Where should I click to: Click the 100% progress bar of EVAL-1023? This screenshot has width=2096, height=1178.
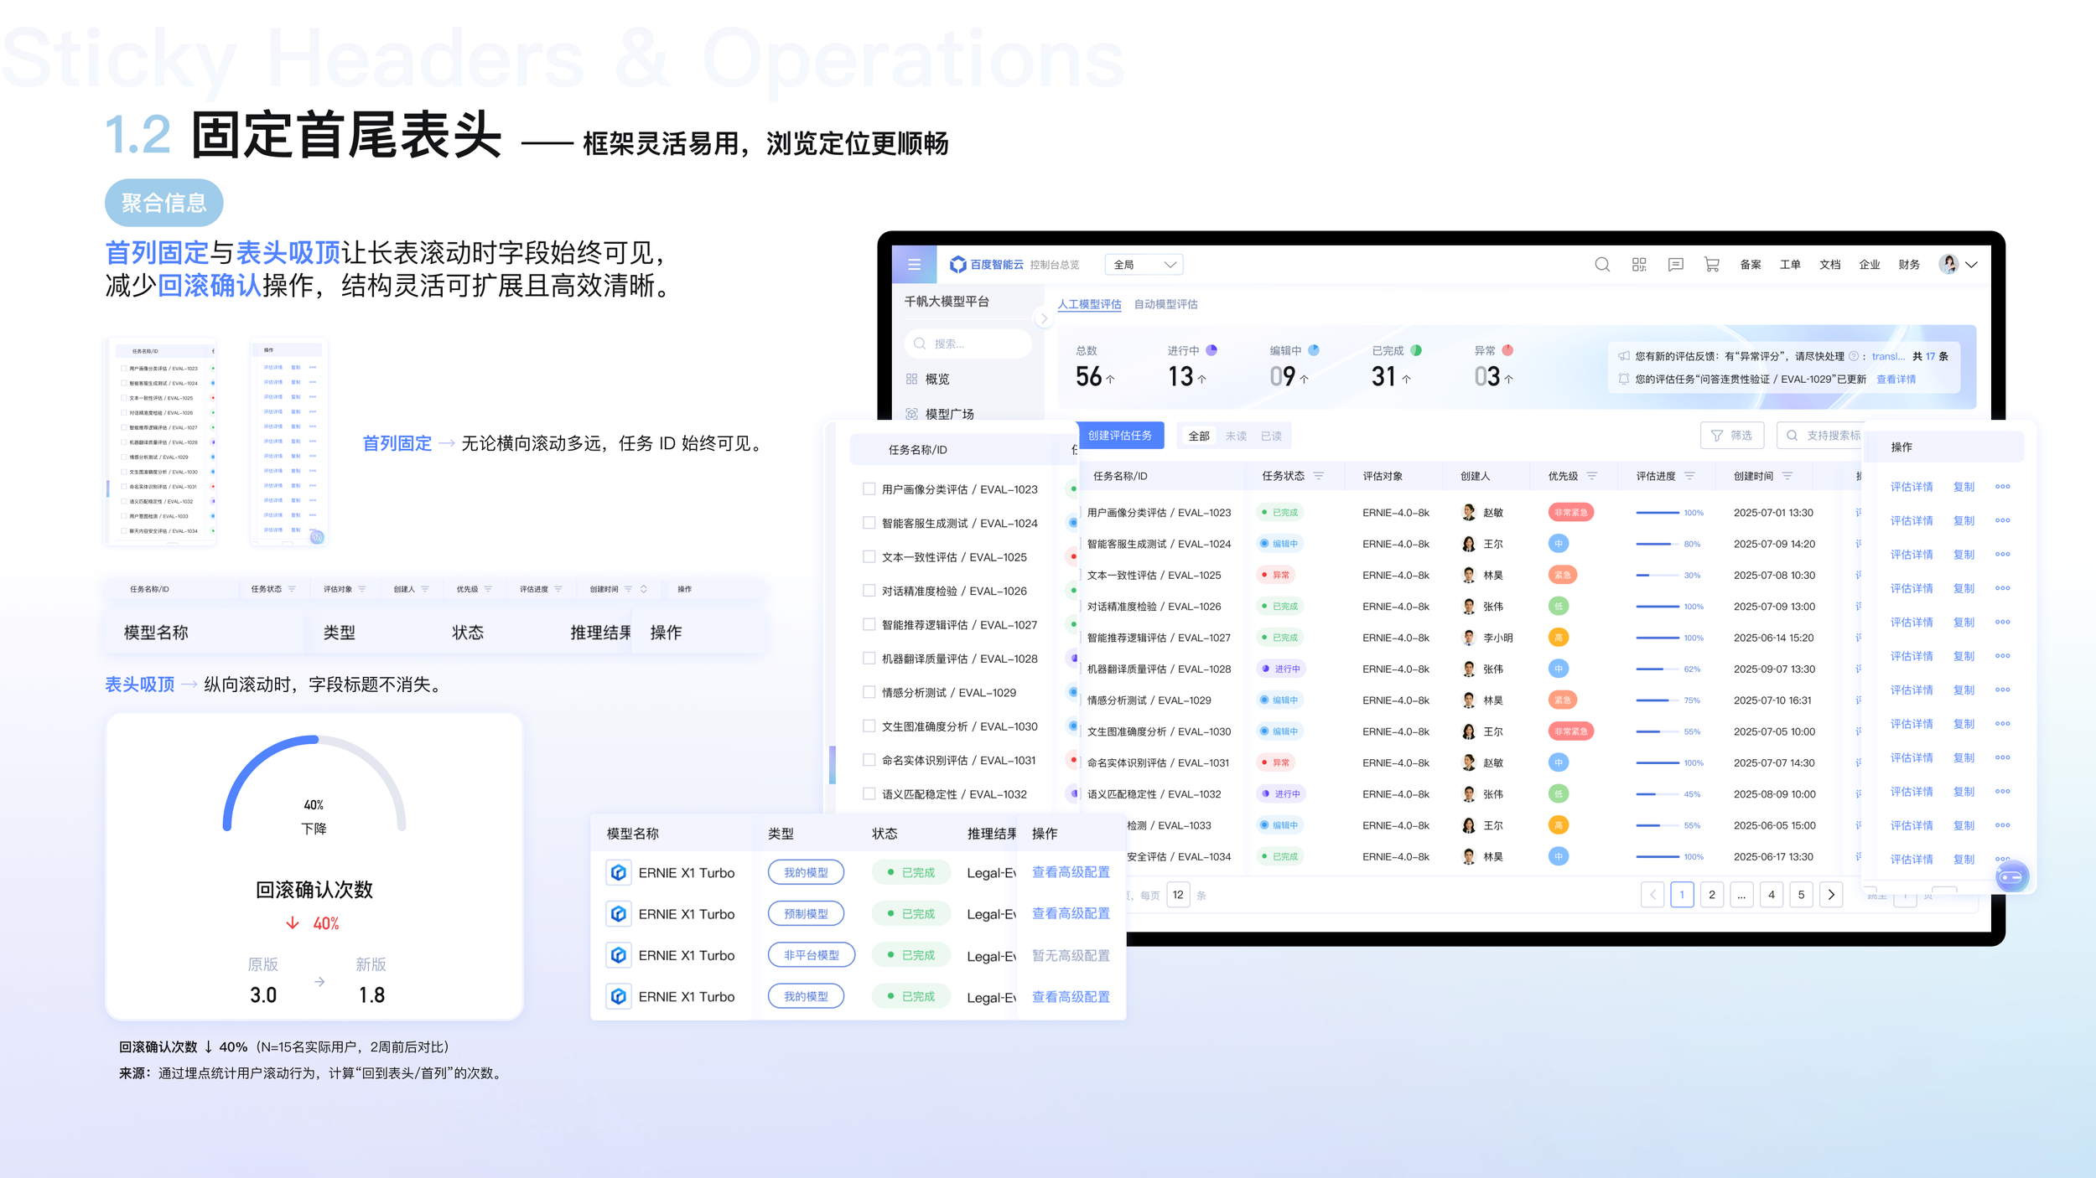(x=1657, y=513)
